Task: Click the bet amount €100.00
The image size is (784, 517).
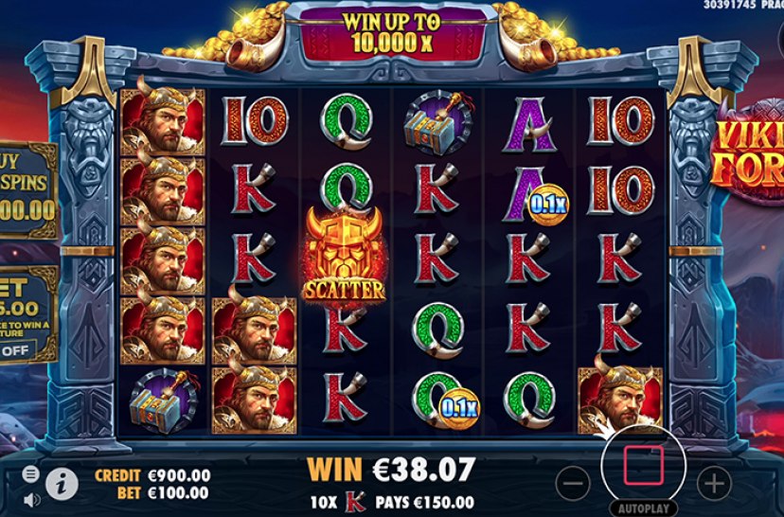Action: point(179,493)
